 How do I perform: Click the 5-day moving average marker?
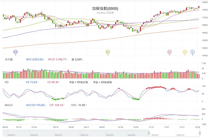click(x=193, y=52)
